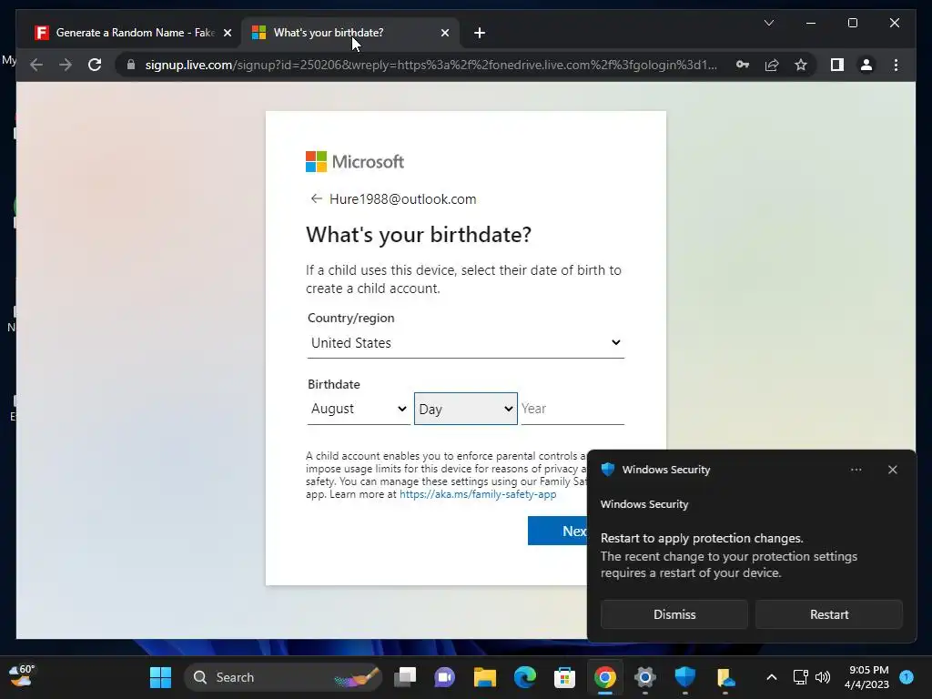Open the Chrome three-dot menu
This screenshot has height=699, width=932.
tap(896, 65)
